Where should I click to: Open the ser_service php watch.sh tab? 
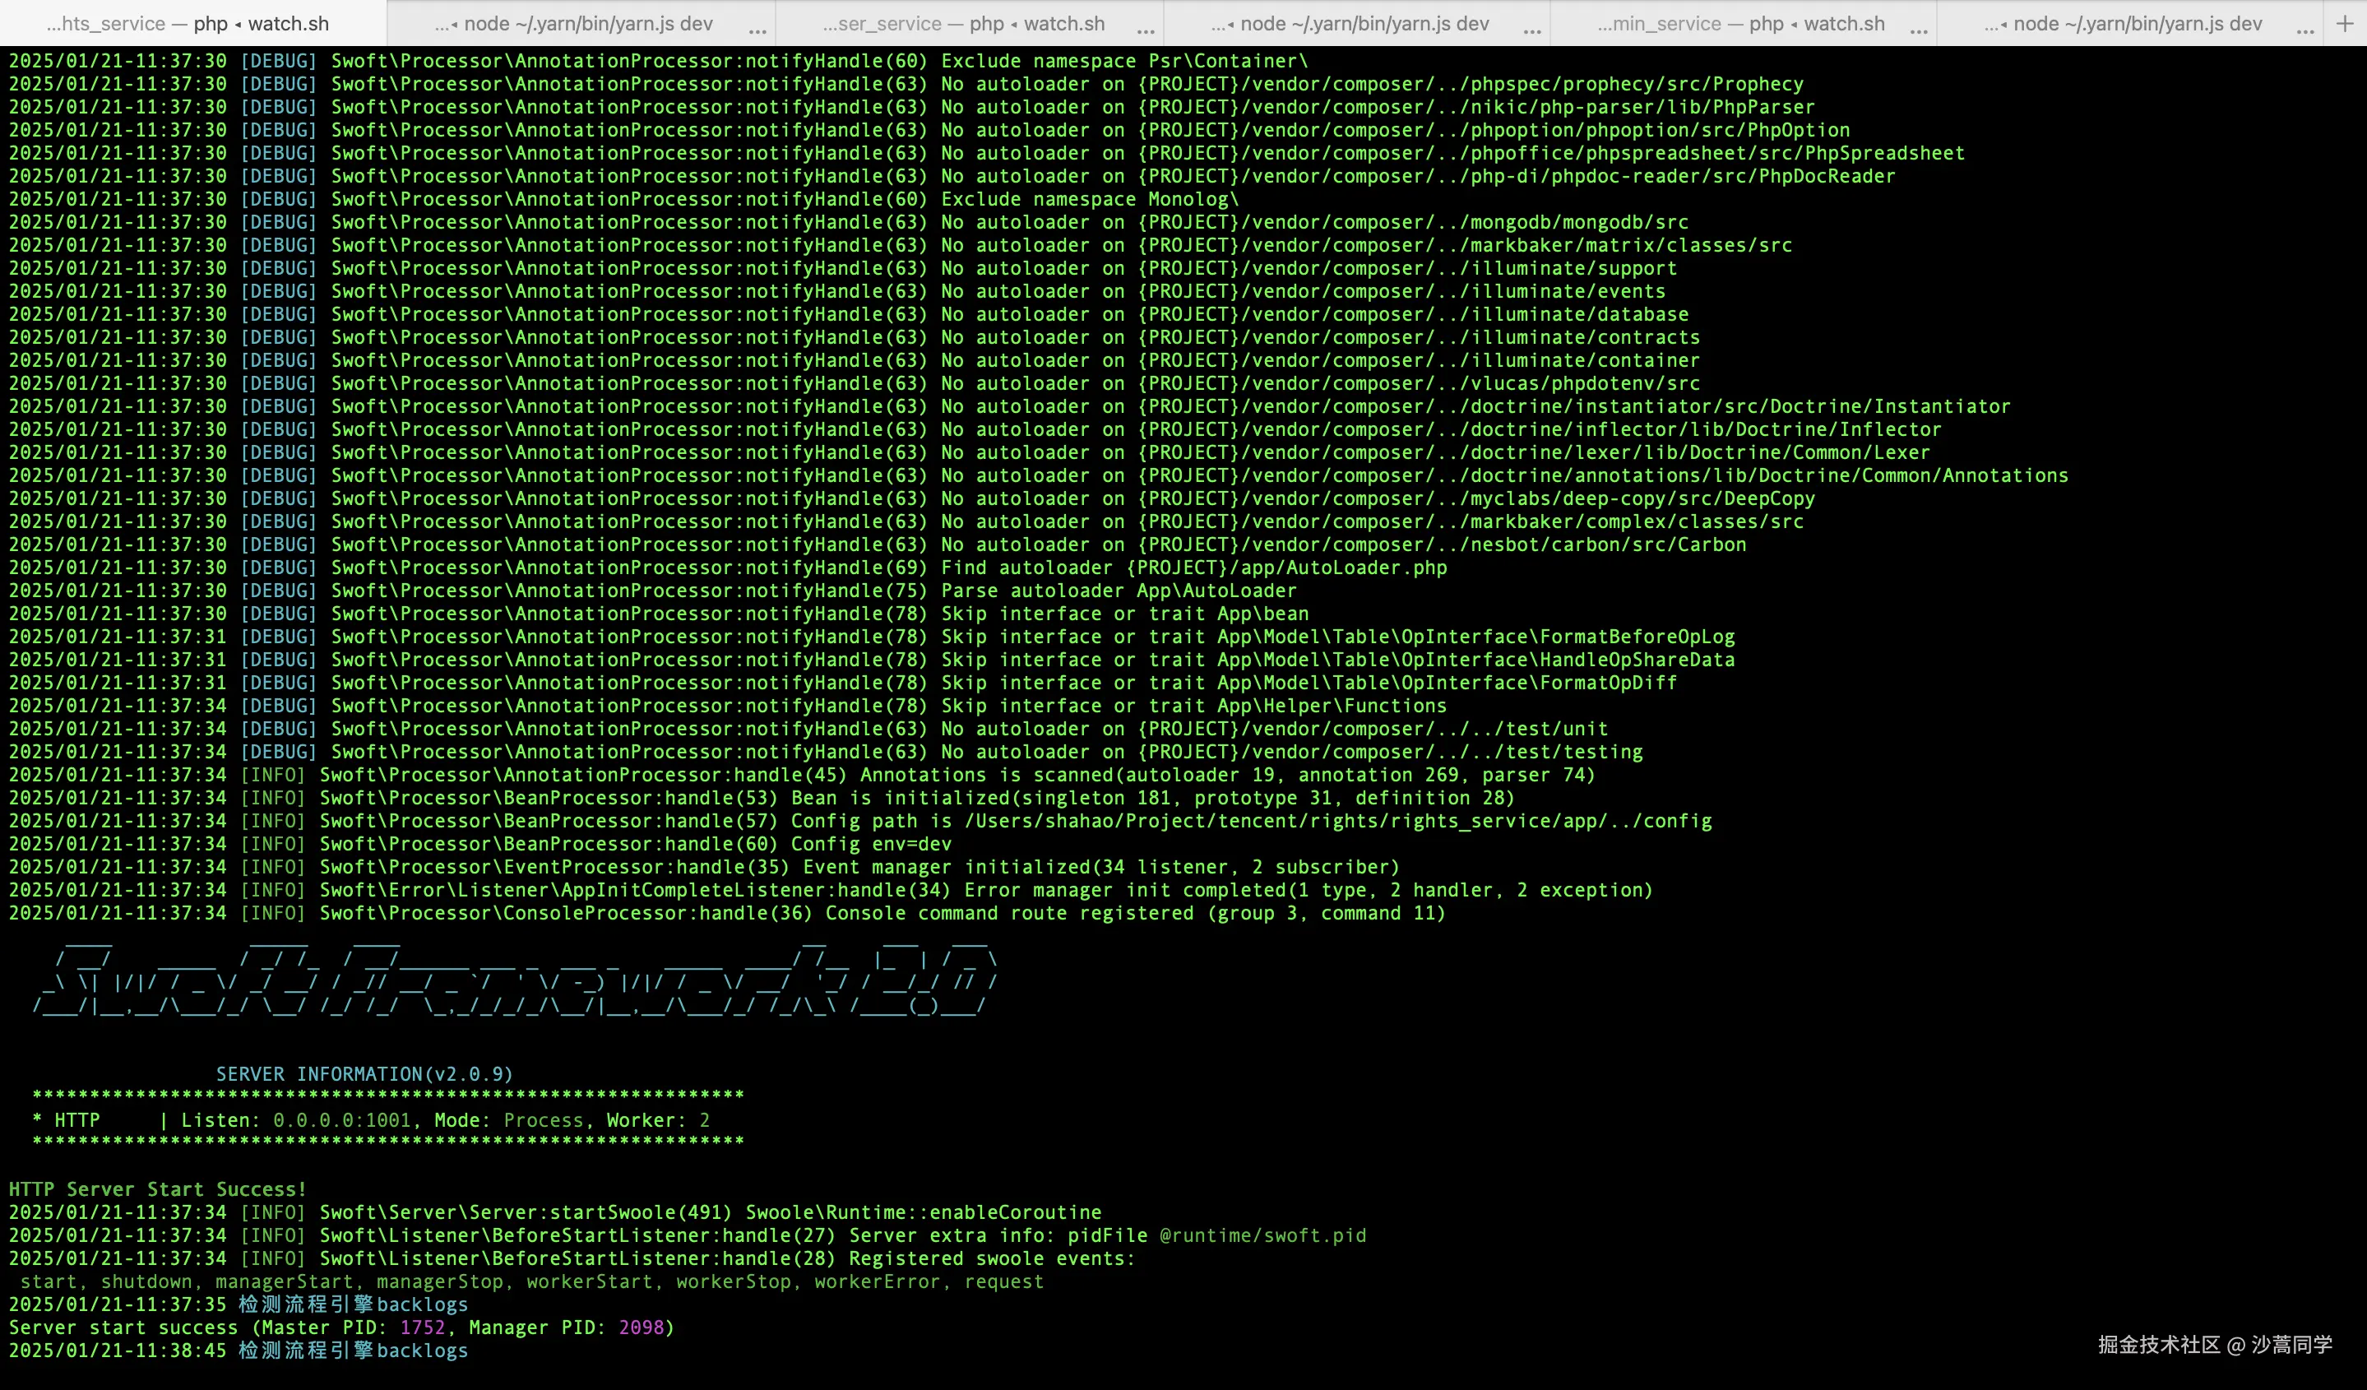(963, 24)
